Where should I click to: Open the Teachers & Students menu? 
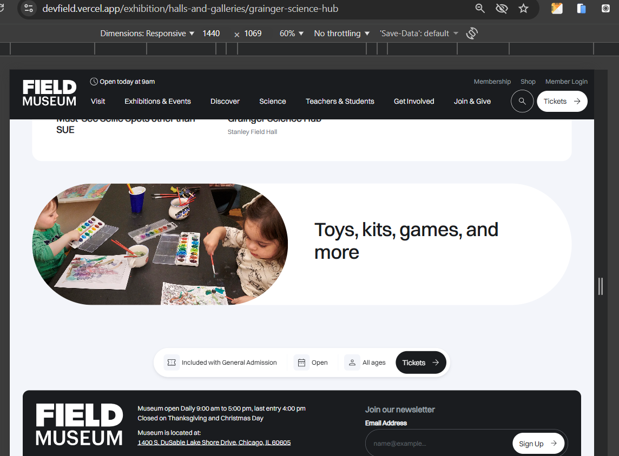click(340, 101)
